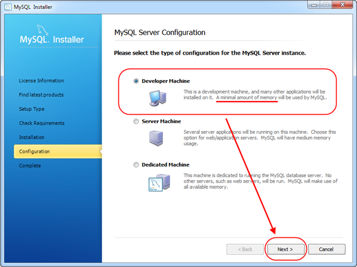357x267 pixels.
Task: Click the 'This machine is dedicated' description text
Action: tap(260, 181)
